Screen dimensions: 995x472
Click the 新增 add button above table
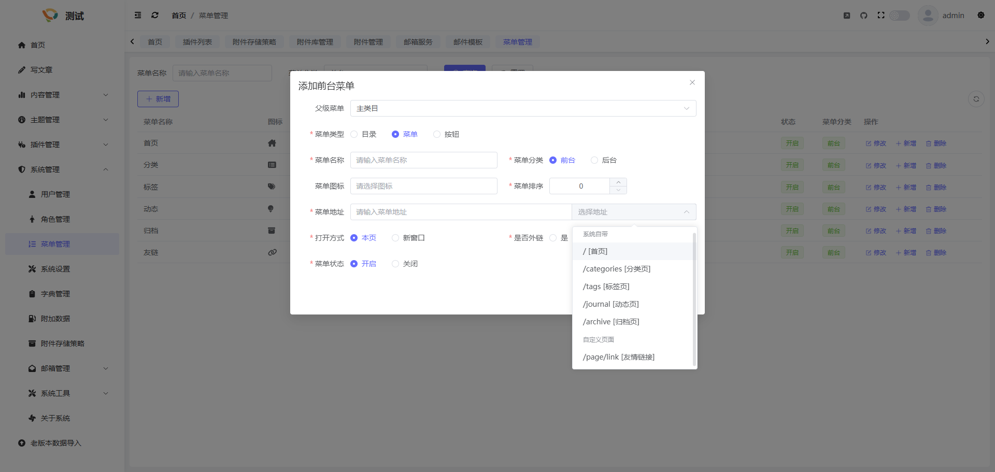(158, 99)
